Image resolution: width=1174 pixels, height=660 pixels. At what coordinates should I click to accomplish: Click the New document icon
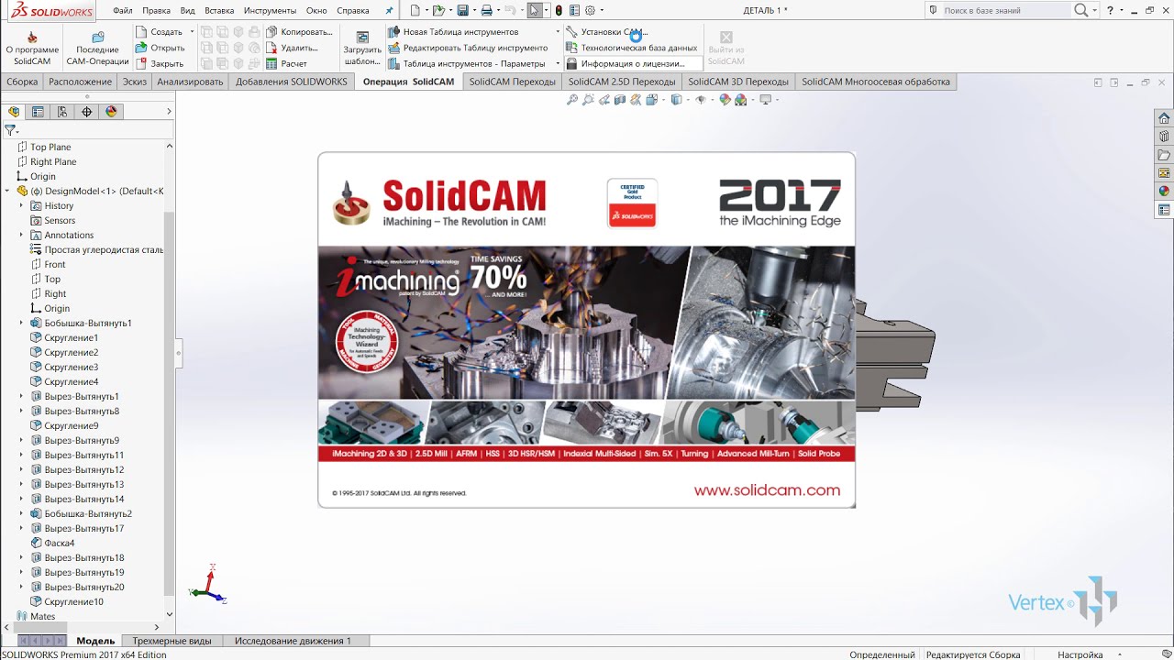(415, 10)
